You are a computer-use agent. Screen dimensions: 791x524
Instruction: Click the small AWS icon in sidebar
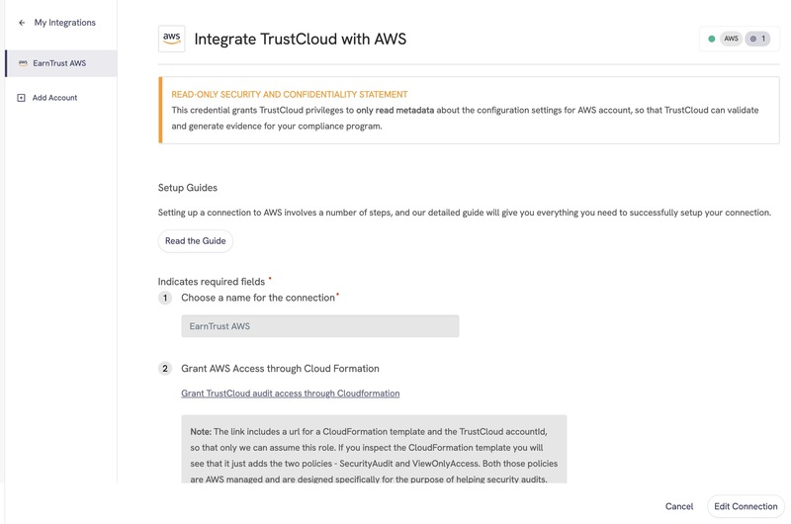point(23,63)
